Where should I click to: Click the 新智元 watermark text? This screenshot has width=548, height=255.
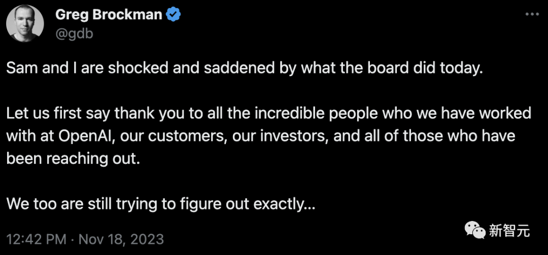(509, 231)
